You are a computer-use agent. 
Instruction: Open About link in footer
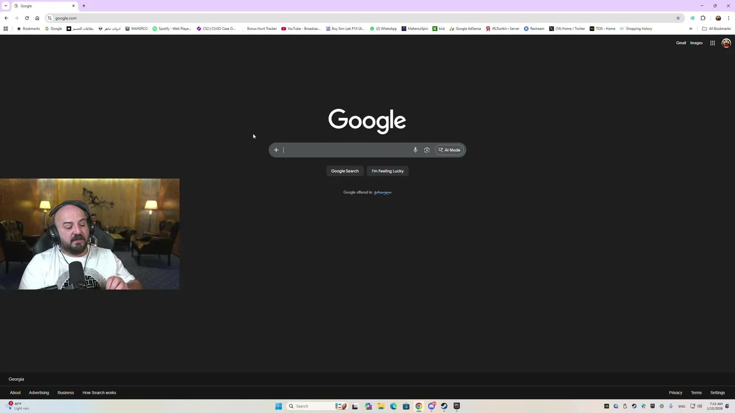[x=15, y=393]
